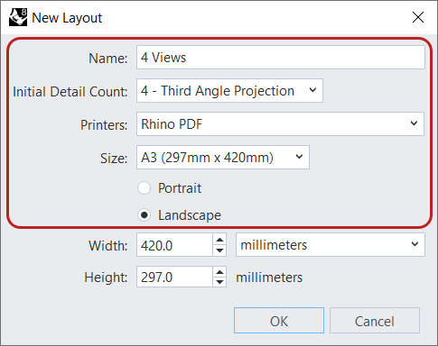Click the chevron on Third Angle Projection box

[312, 90]
